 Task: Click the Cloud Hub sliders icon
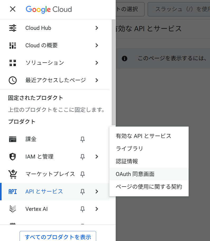coord(13,28)
